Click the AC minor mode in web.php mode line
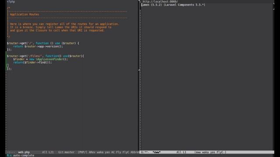The width and height of the screenshot is (280, 157). click(x=113, y=152)
